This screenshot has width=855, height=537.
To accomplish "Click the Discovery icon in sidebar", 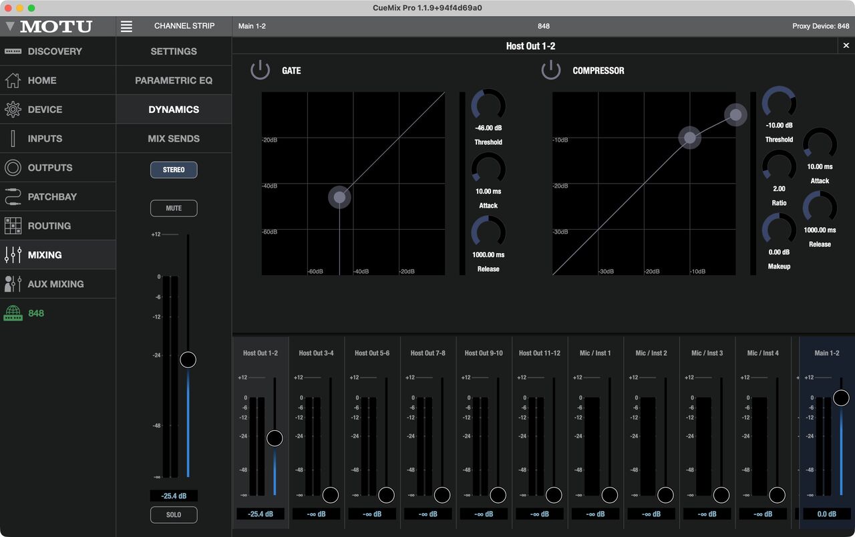I will 13,51.
